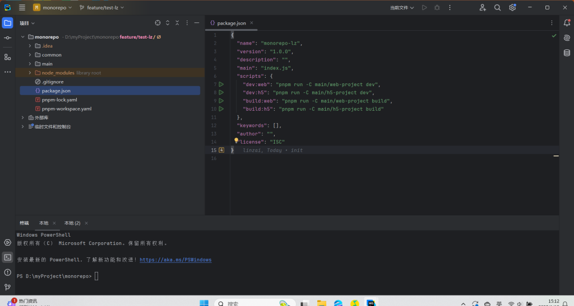Open WebStorm taskbar icon
Image resolution: width=574 pixels, height=306 pixels.
(371, 303)
